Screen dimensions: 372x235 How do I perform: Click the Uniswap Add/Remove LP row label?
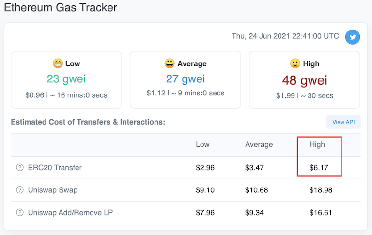(70, 212)
